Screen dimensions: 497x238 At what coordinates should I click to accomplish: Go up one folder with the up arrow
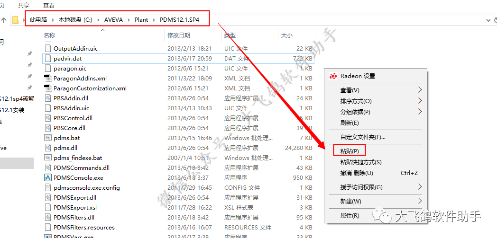click(4, 20)
